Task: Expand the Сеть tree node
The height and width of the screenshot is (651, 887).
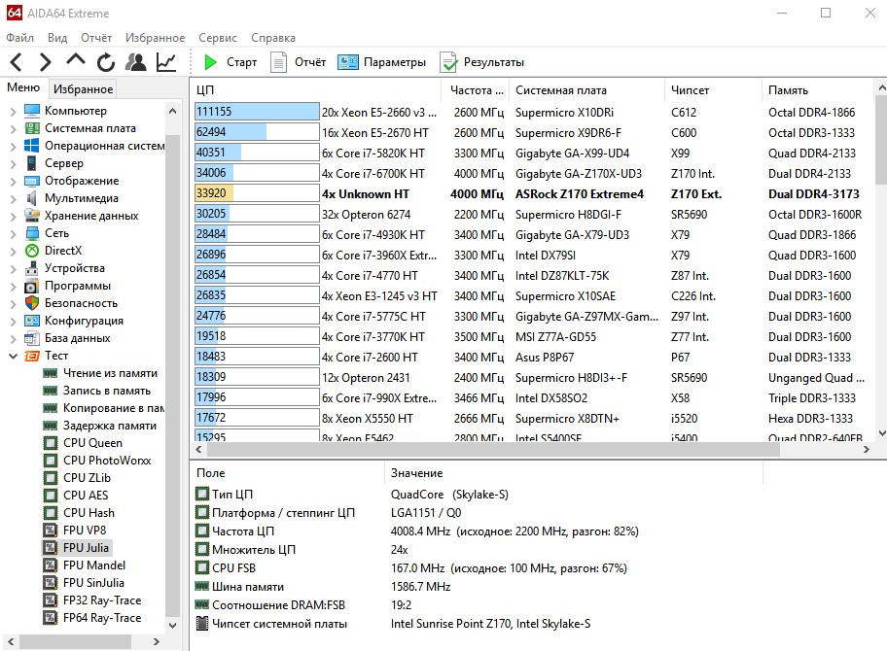Action: pos(13,233)
